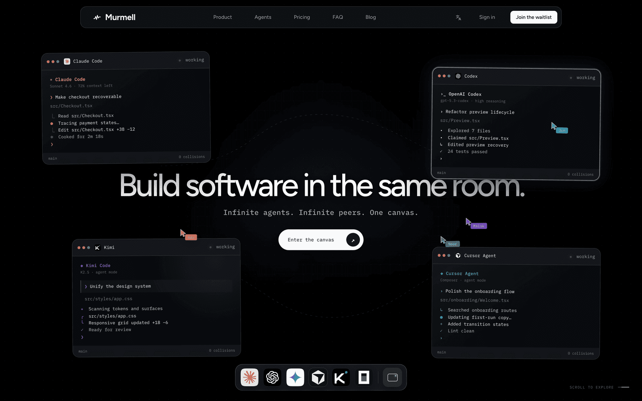Image resolution: width=642 pixels, height=401 pixels.
Task: Open the Agents nav item
Action: pos(263,17)
